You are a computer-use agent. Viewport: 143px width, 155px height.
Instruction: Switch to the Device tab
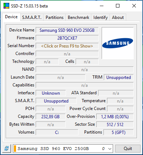[11, 17]
